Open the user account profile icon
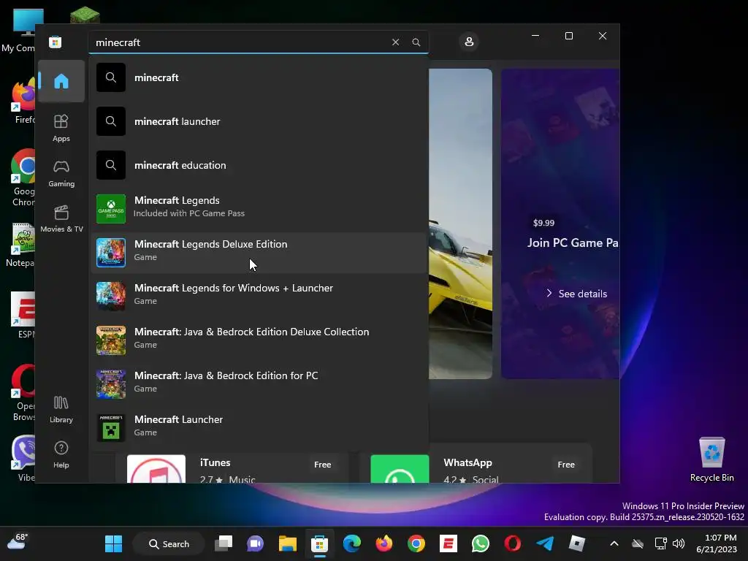The width and height of the screenshot is (748, 561). coord(469,42)
